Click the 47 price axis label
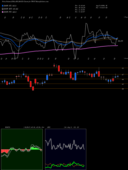 pos(123,75)
